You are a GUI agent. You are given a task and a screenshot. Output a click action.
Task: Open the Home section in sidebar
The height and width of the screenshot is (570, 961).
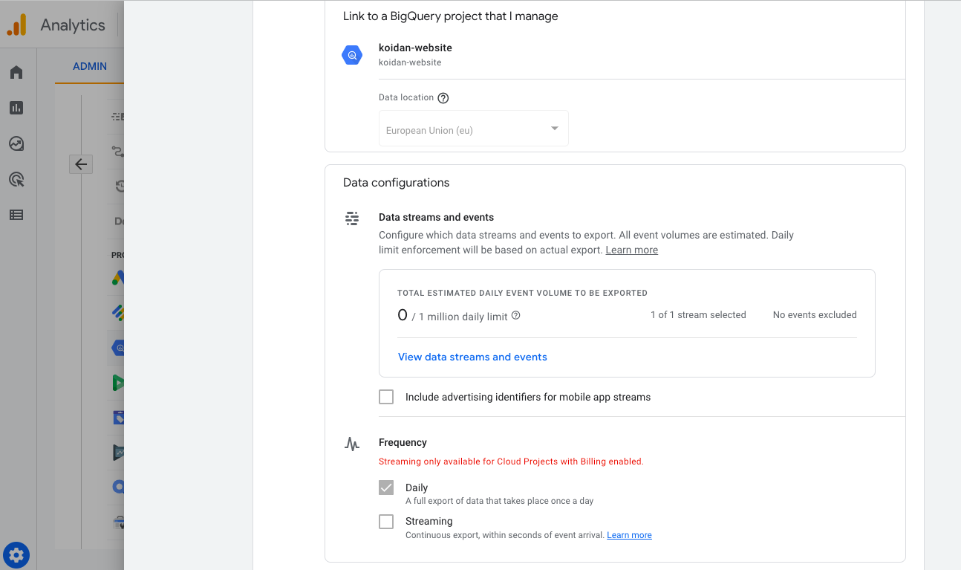[16, 72]
